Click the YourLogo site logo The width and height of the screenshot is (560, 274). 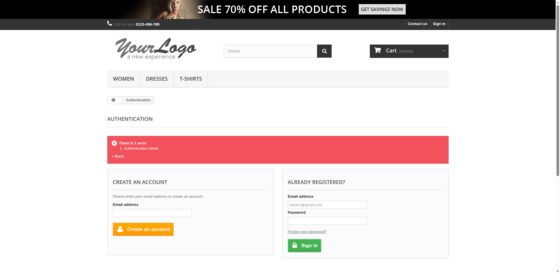coord(156,49)
